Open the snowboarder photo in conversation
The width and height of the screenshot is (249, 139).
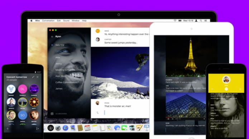(x=120, y=73)
